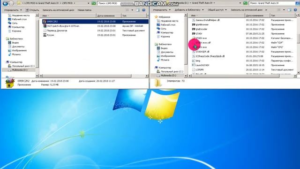Show preview pane in Grand Theft Auto IV window
The width and height of the screenshot is (300, 169).
point(290,10)
